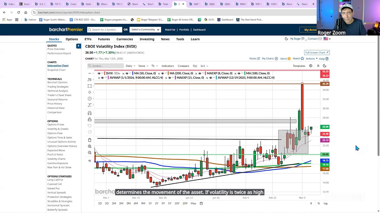Viewport: 380px width, 213px height.
Task: Open Help question mark link
Action: [323, 59]
